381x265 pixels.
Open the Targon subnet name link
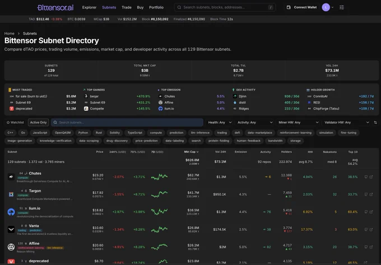[x=35, y=191]
